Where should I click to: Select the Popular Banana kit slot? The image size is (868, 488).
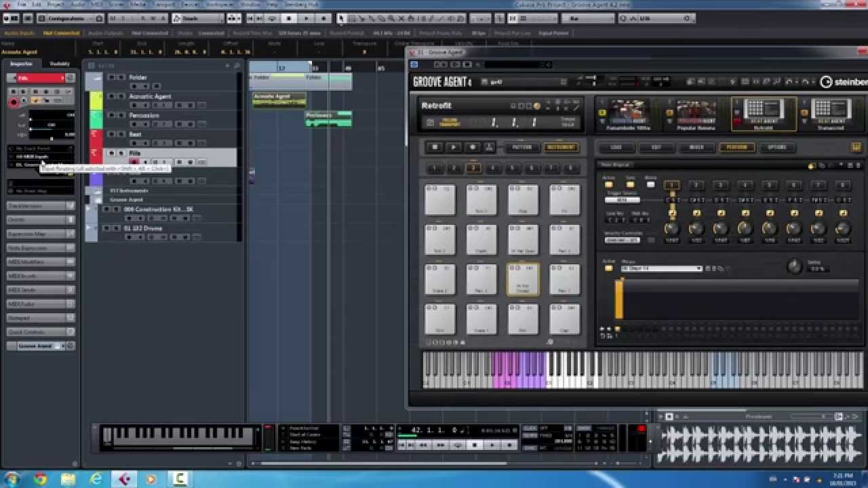[x=696, y=113]
